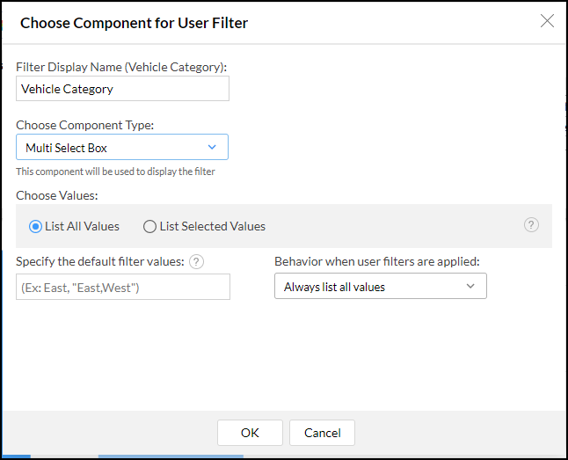Click the Filter Display Name label
The height and width of the screenshot is (460, 568).
pos(121,68)
